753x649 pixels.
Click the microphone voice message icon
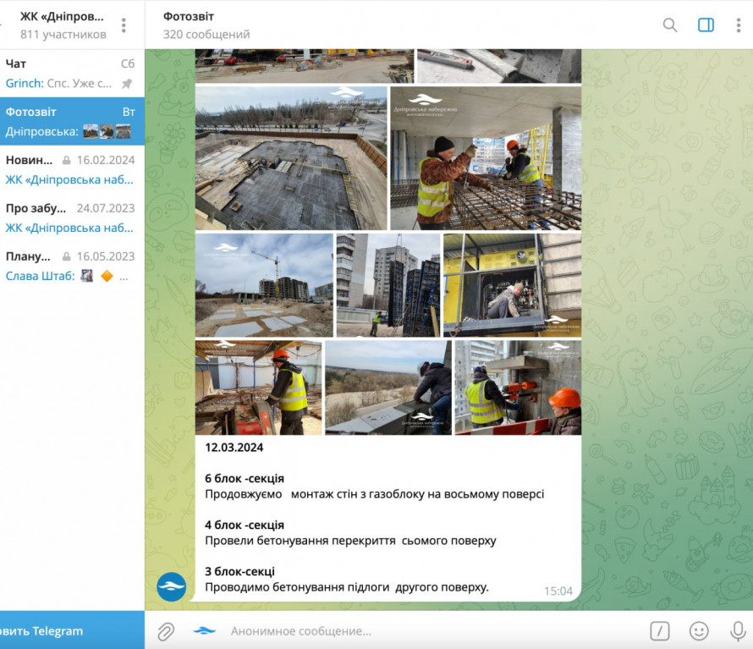[738, 630]
